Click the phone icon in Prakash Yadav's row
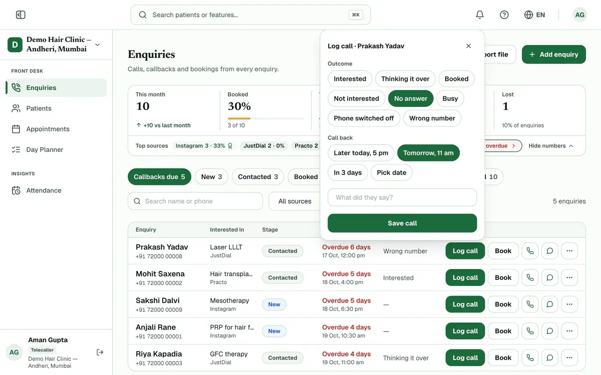This screenshot has width=601, height=375. pos(530,251)
